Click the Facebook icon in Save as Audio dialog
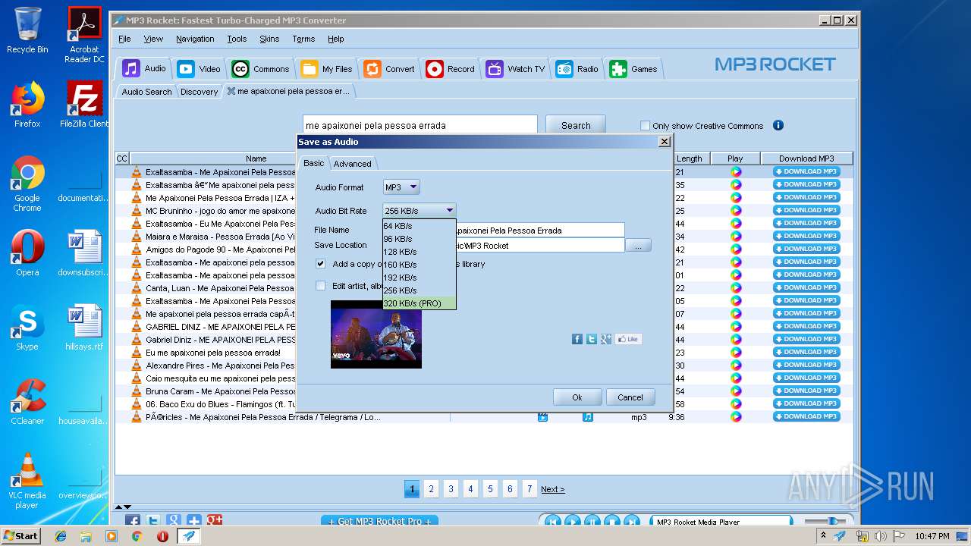The height and width of the screenshot is (546, 971). click(x=577, y=339)
